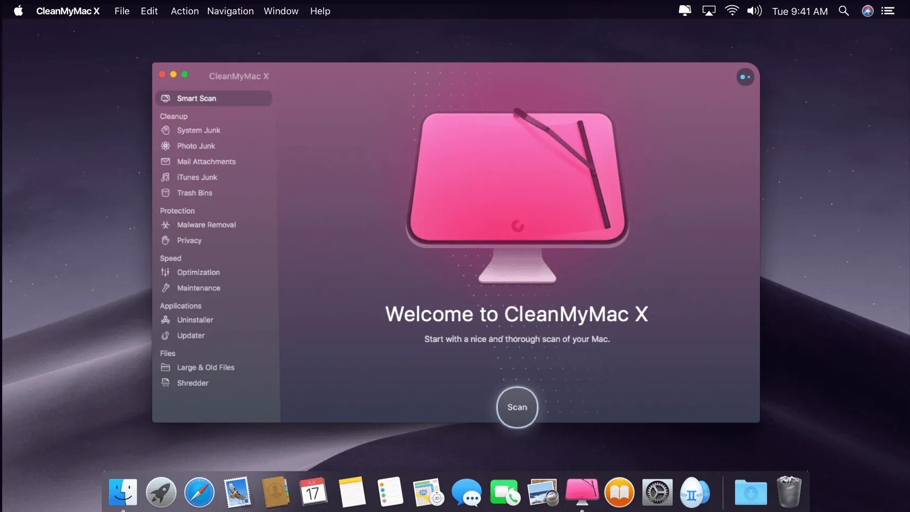Open the CleanMyMac X app menu
910x512 pixels.
pyautogui.click(x=68, y=11)
